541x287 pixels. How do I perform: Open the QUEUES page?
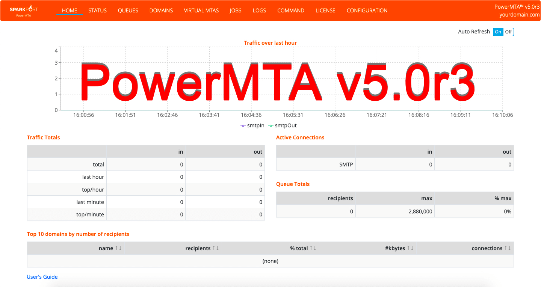pyautogui.click(x=128, y=11)
